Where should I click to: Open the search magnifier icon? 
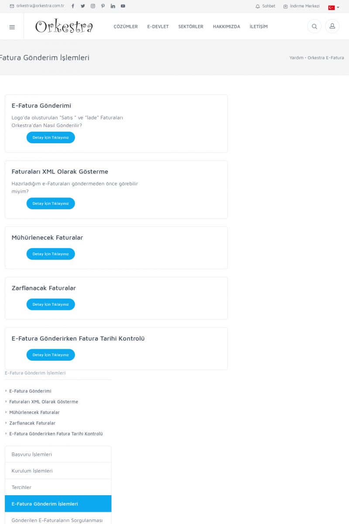[x=314, y=27]
